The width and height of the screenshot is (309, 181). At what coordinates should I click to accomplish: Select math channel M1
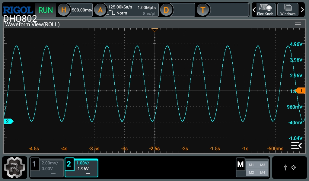251,165
